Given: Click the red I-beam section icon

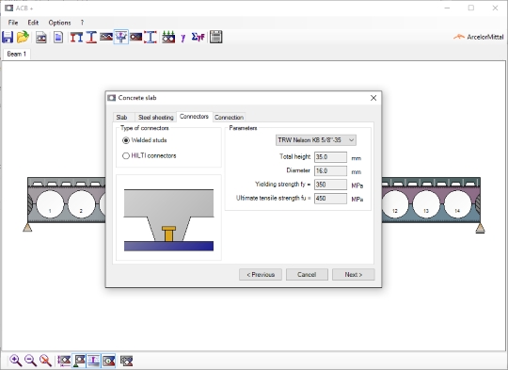Looking at the screenshot, I should pos(91,38).
